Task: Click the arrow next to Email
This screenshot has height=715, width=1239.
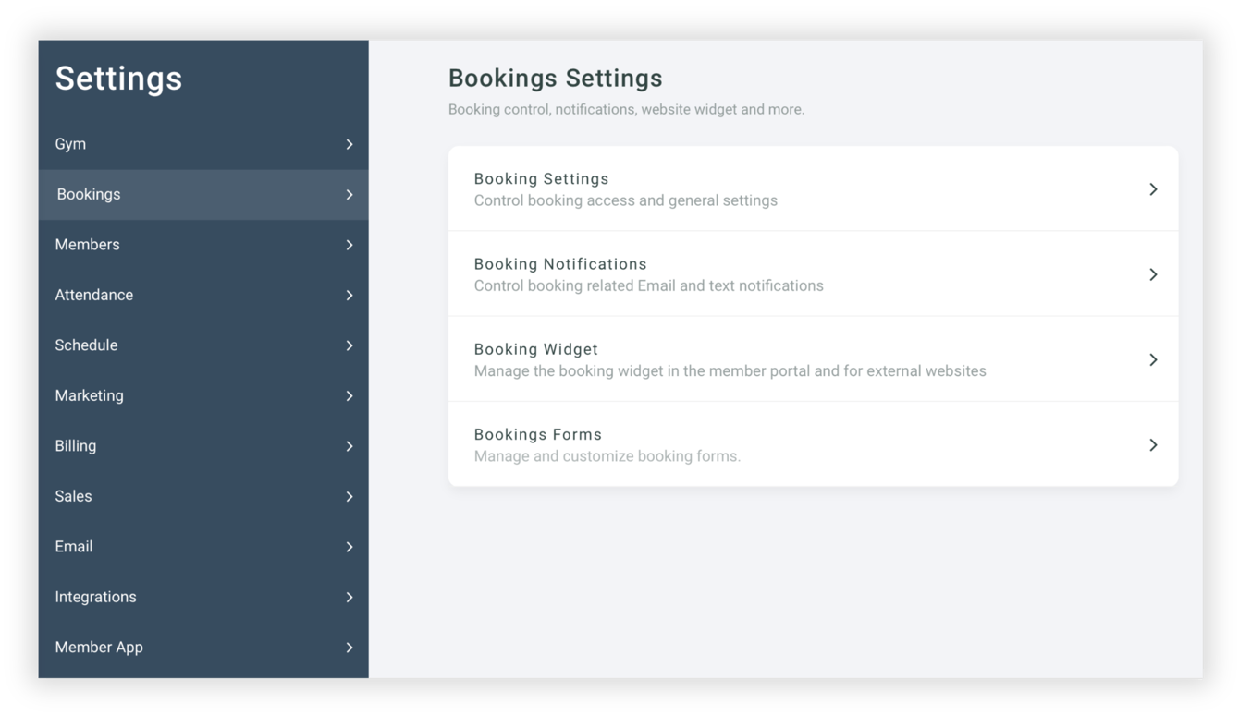Action: click(350, 547)
